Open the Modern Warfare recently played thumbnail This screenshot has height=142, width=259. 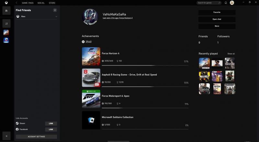[x=230, y=63]
